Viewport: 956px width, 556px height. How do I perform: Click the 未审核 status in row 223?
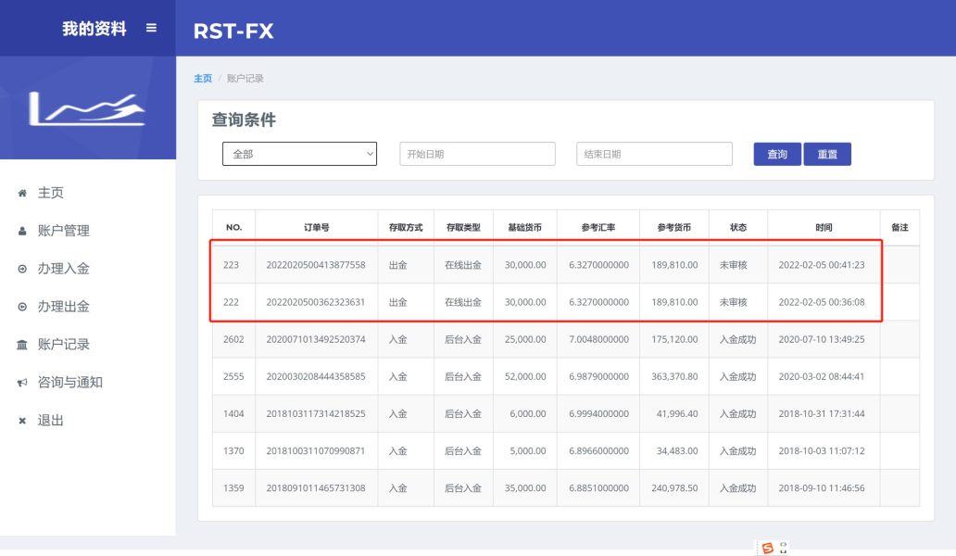[x=734, y=265]
